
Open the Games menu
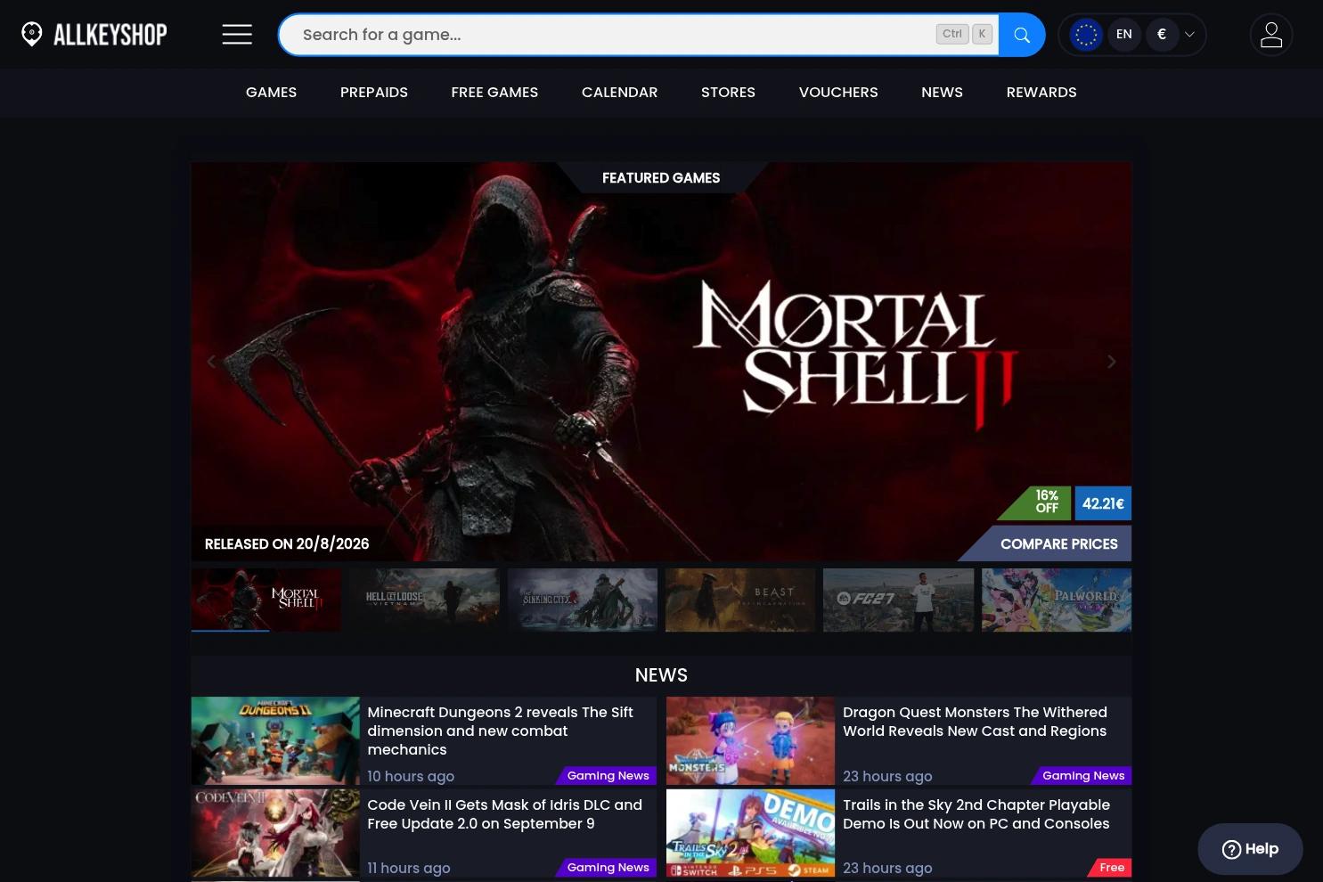click(272, 93)
